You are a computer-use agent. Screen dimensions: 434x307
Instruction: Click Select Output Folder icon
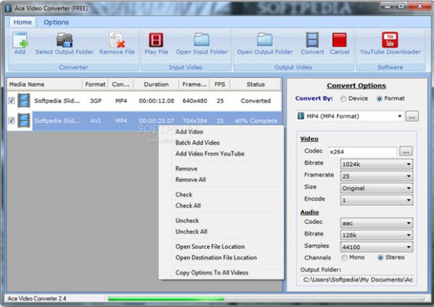click(64, 40)
